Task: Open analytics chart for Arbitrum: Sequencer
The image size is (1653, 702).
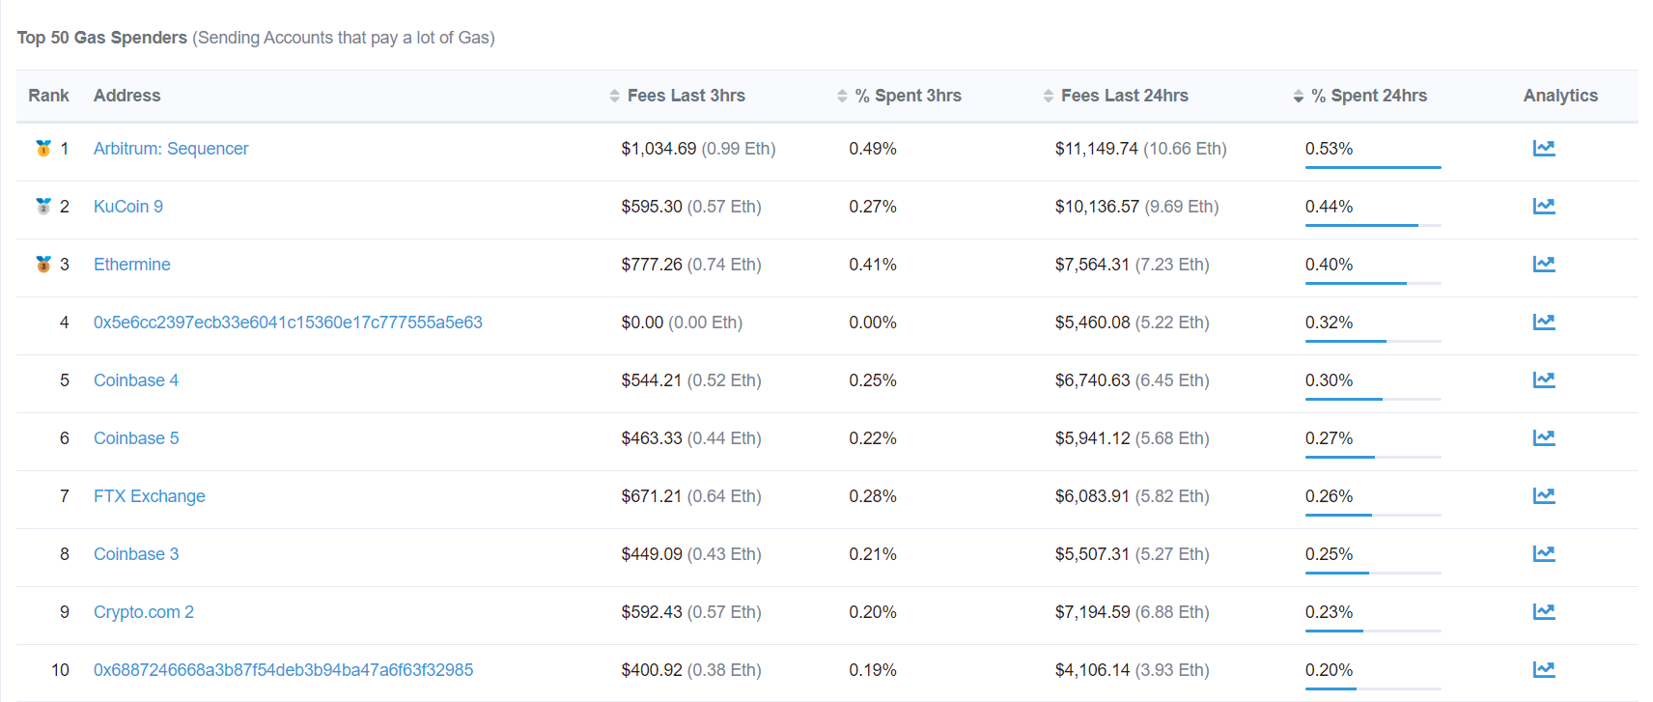Action: pos(1544,148)
